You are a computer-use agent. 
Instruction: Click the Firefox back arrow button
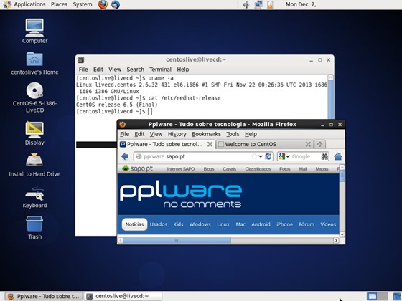click(125, 156)
